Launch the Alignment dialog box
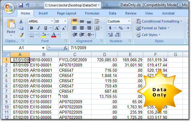This screenshot has height=122, width=191. [x=102, y=41]
